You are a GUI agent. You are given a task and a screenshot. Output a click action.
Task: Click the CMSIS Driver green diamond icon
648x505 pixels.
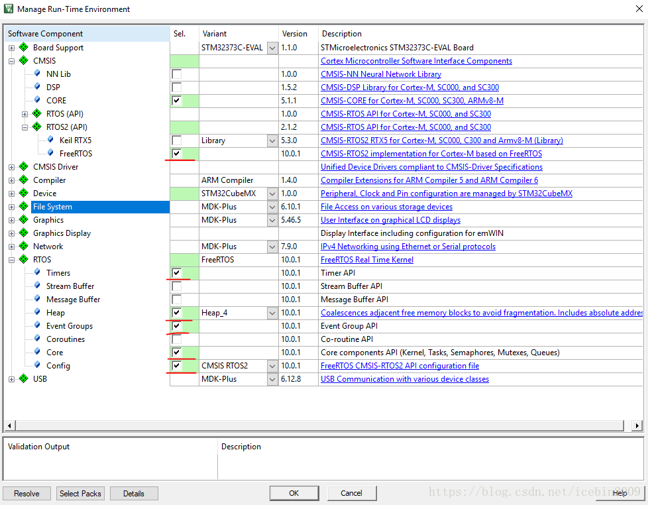coord(24,166)
